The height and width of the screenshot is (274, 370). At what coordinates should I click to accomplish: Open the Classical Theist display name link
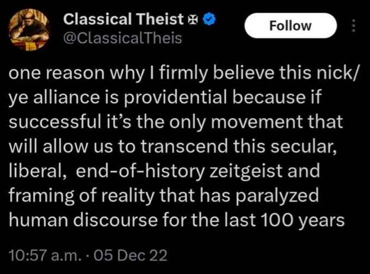pyautogui.click(x=124, y=20)
